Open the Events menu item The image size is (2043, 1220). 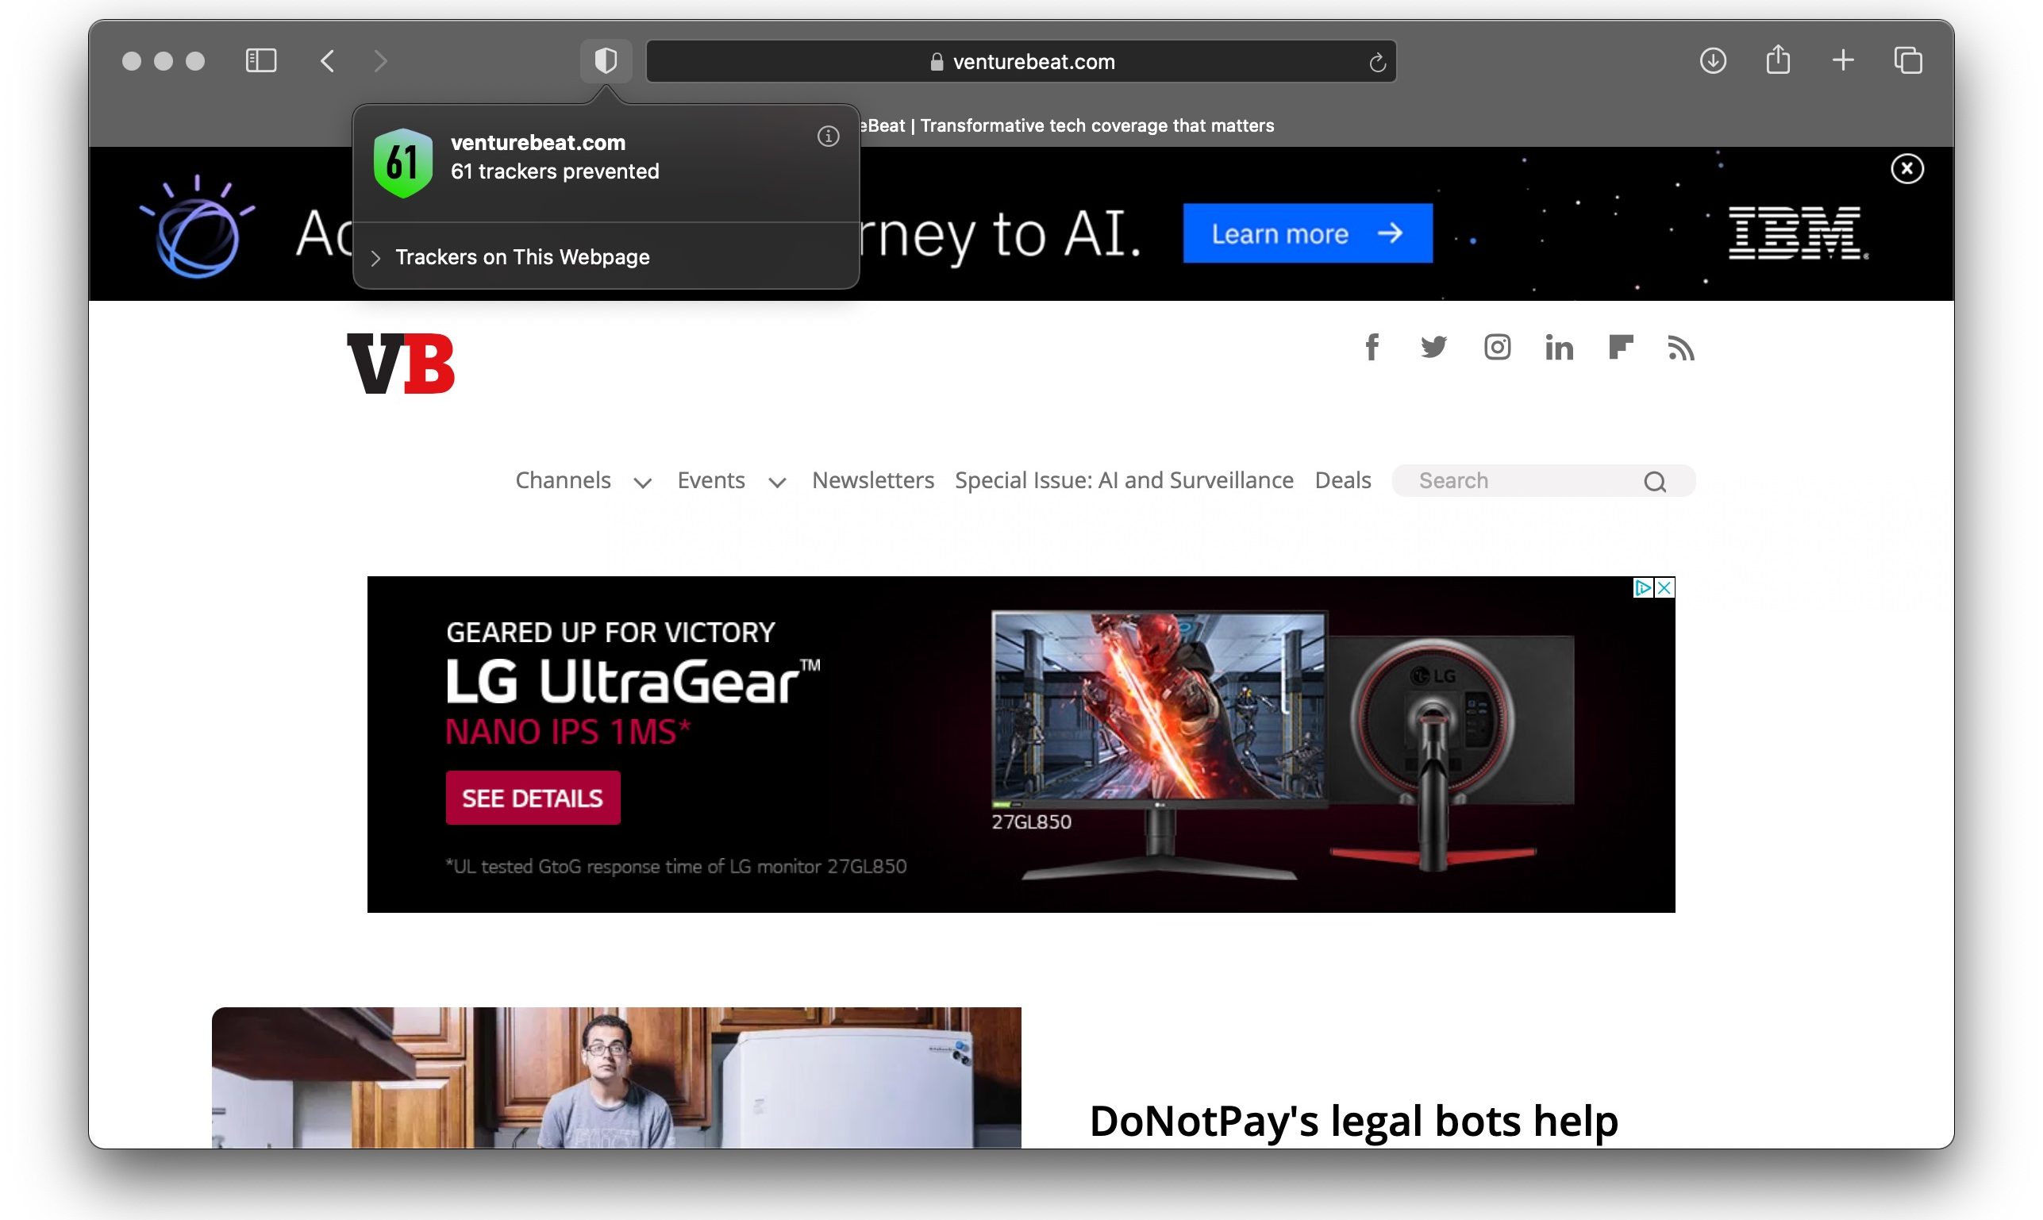(x=711, y=480)
